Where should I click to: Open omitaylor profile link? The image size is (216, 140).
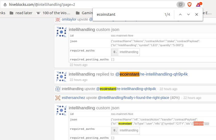coord(69,19)
